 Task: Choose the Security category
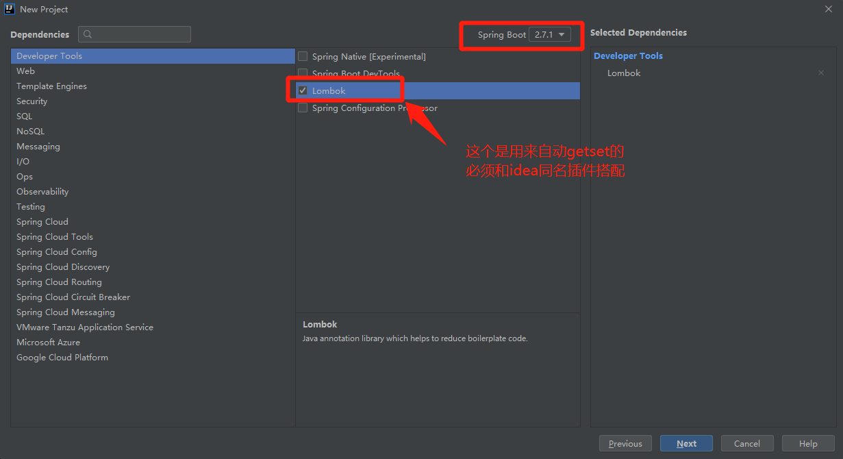click(x=153, y=101)
